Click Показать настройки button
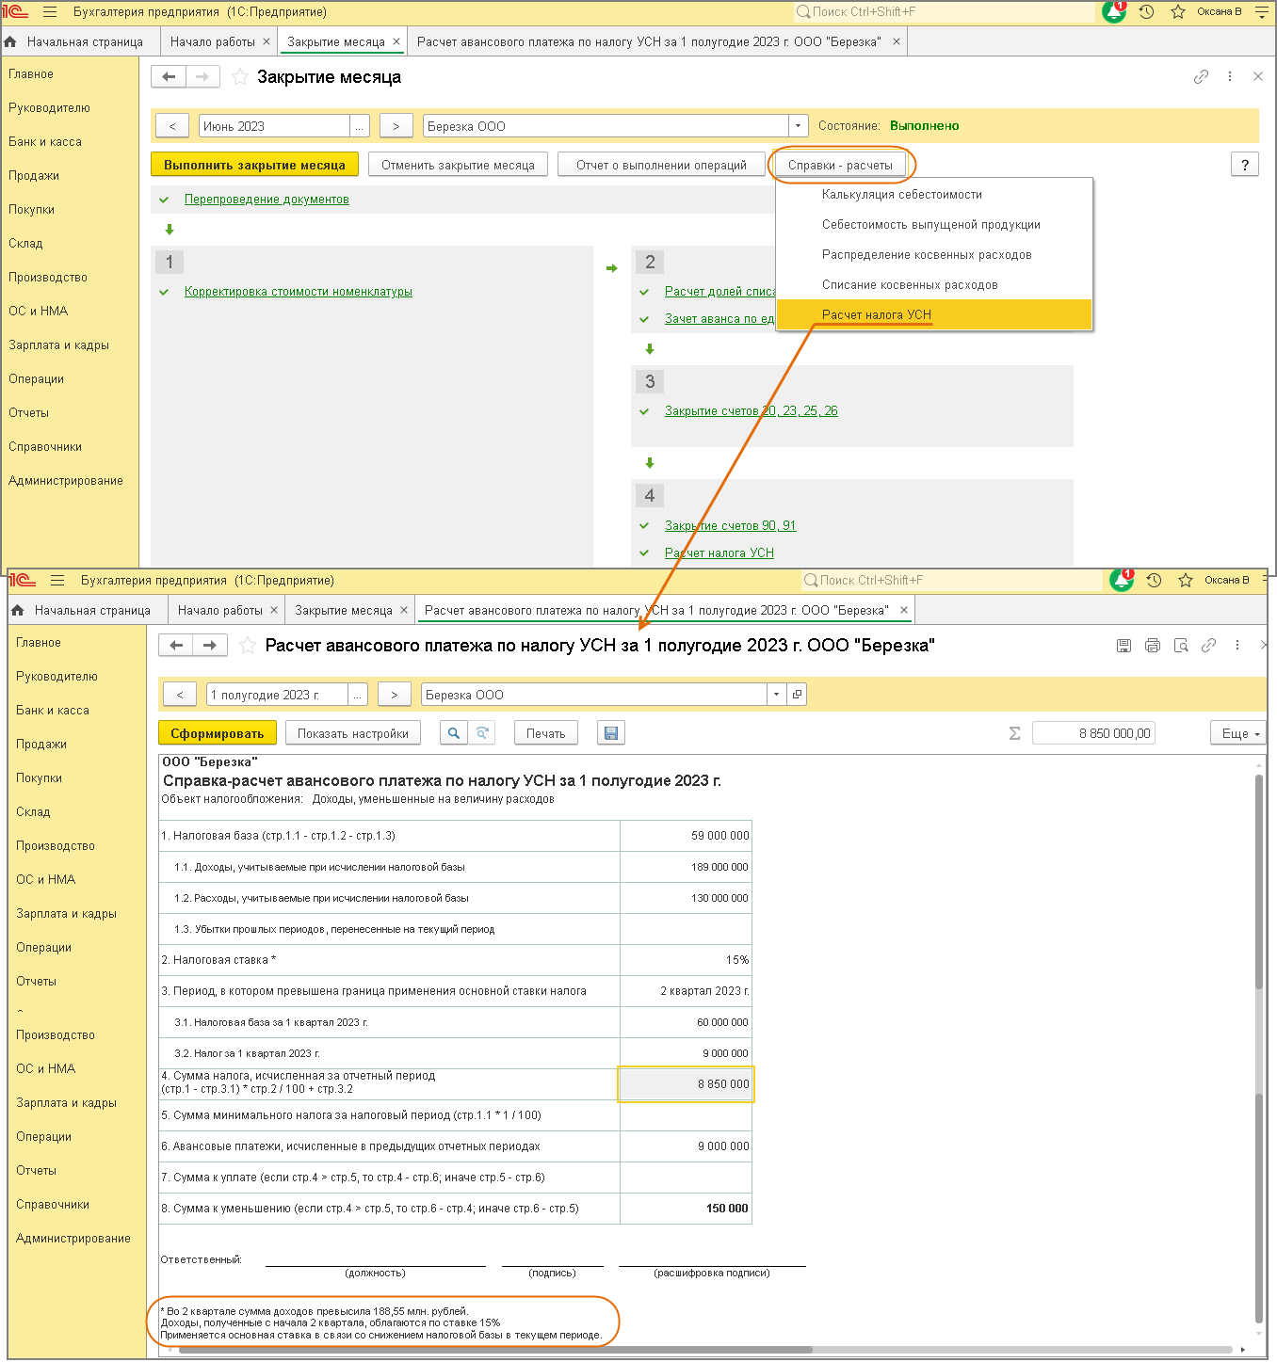Viewport: 1277px width, 1362px height. (x=353, y=733)
